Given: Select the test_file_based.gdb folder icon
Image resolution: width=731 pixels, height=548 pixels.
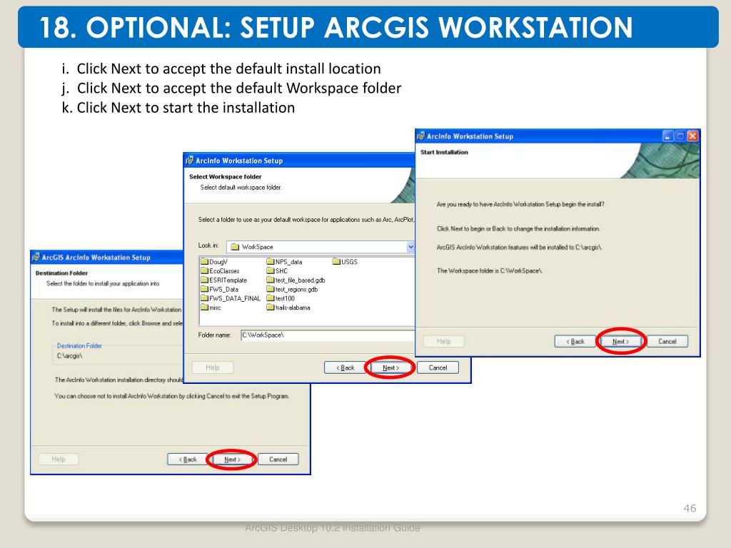Looking at the screenshot, I should click(x=271, y=280).
